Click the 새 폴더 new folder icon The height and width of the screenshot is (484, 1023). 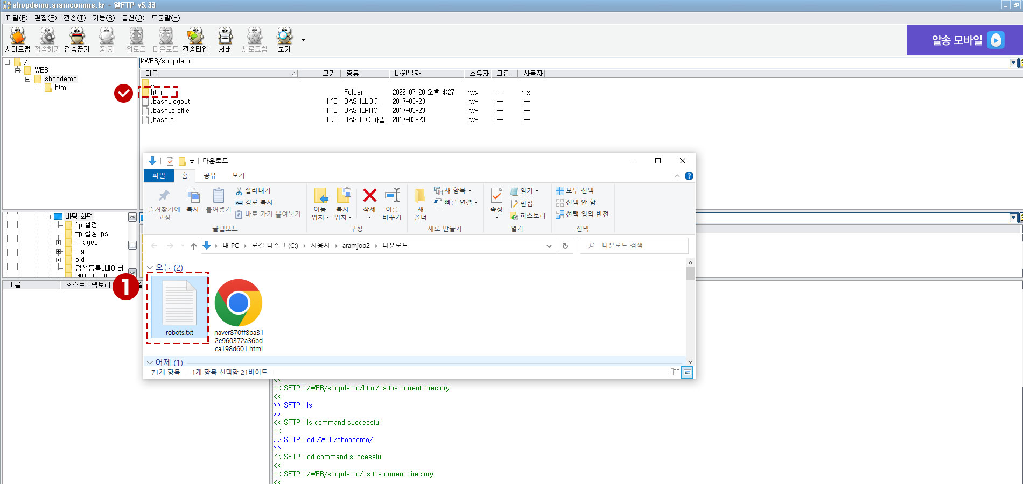(421, 204)
